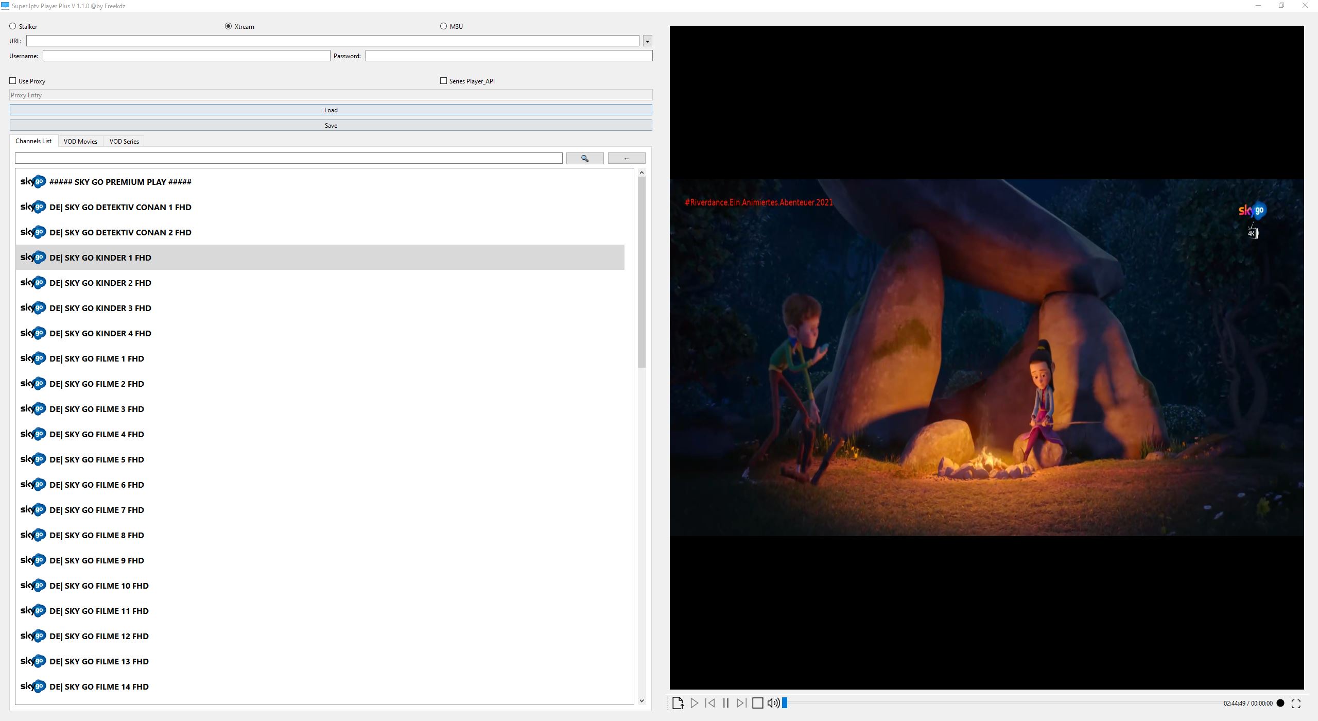Open the VOD Movies tab
Viewport: 1318px width, 721px height.
click(x=80, y=142)
